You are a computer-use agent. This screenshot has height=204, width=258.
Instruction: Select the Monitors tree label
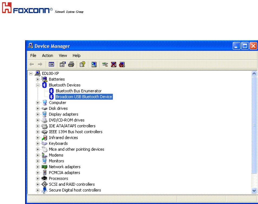click(57, 161)
